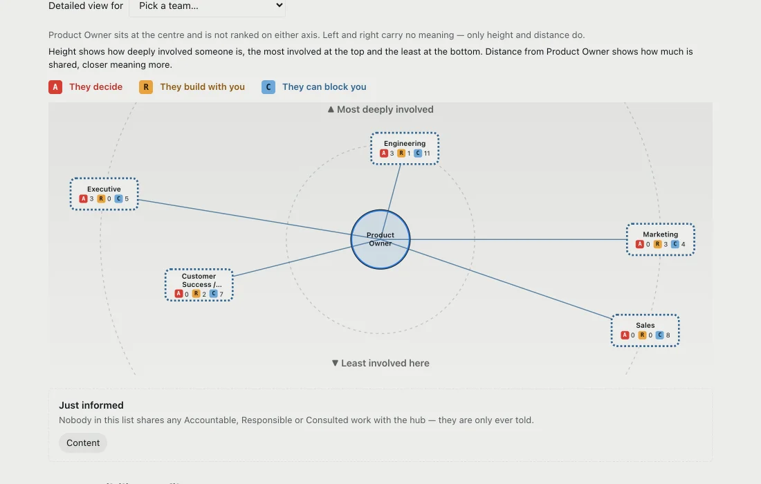Select the Executive node title

point(104,189)
